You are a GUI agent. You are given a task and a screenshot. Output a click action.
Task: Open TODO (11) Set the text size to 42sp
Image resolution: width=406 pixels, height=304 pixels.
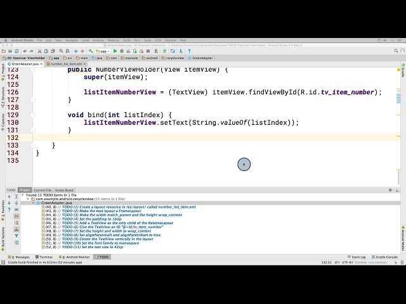click(82, 247)
